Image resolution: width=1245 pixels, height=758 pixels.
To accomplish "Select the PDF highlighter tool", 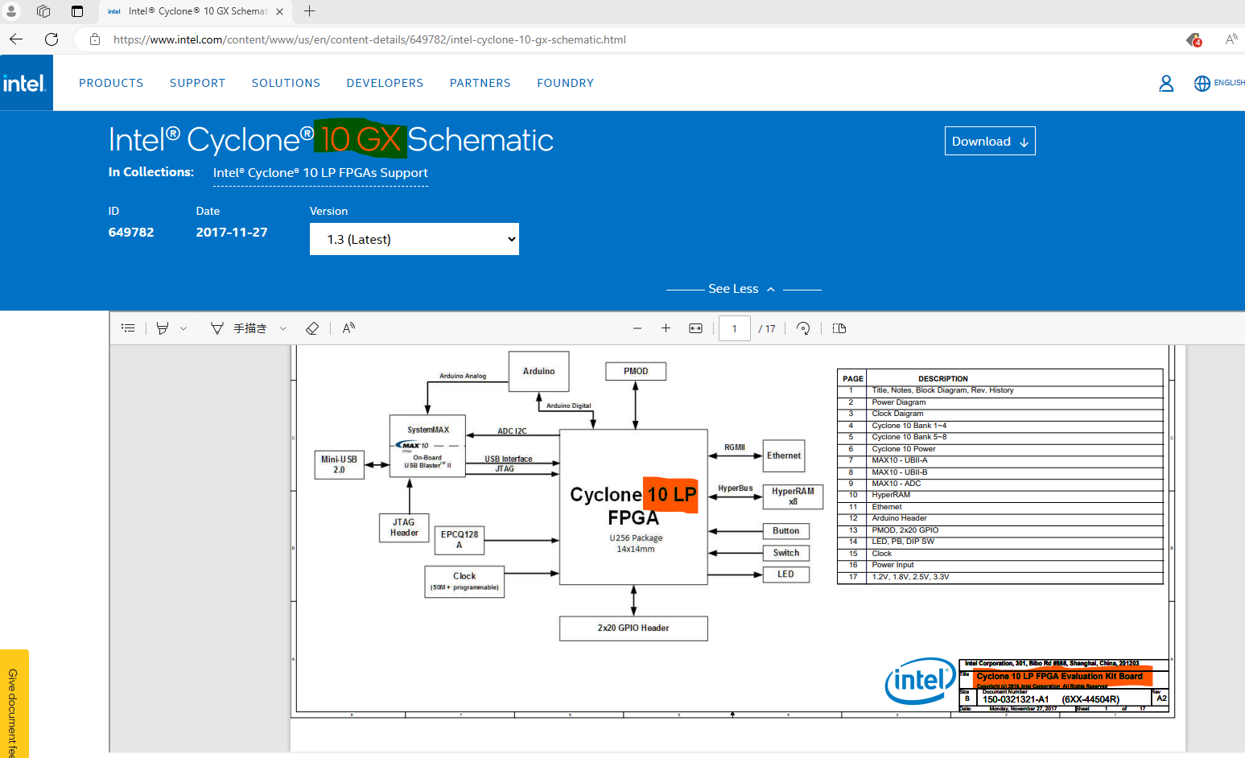I will pos(163,328).
